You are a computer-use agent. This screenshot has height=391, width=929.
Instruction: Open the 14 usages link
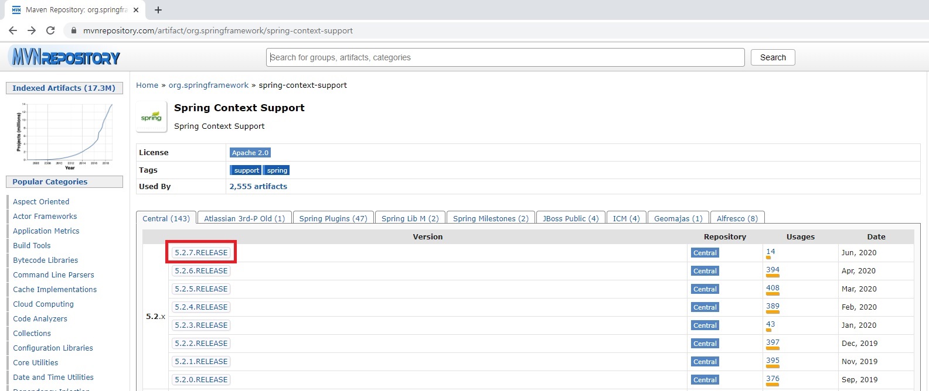[x=770, y=252]
